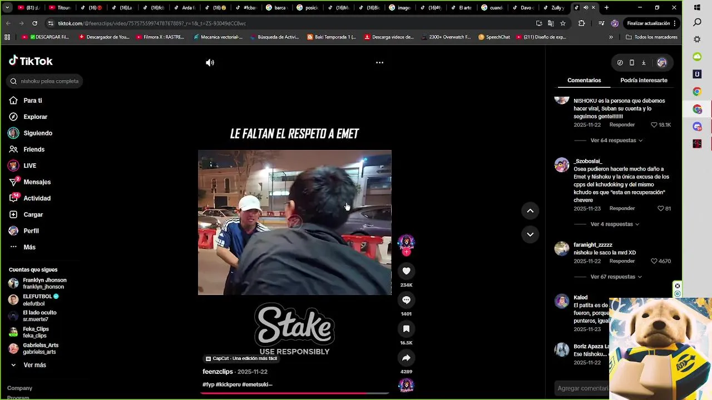Viewport: 712px width, 400px height.
Task: Expand the Más menu
Action: (x=29, y=247)
